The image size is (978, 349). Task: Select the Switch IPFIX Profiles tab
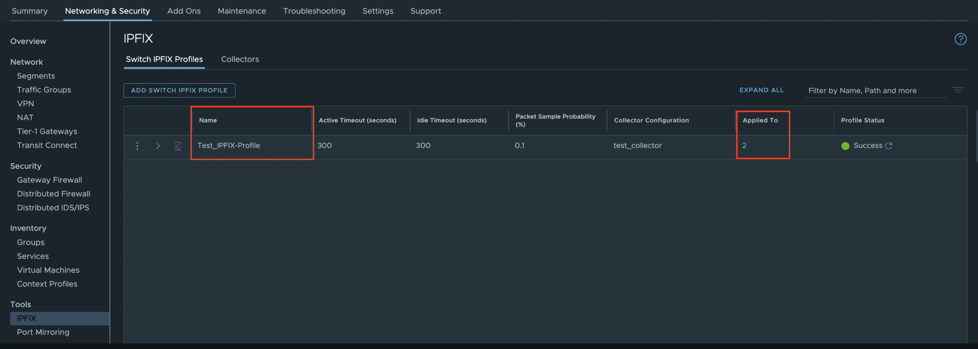(164, 59)
